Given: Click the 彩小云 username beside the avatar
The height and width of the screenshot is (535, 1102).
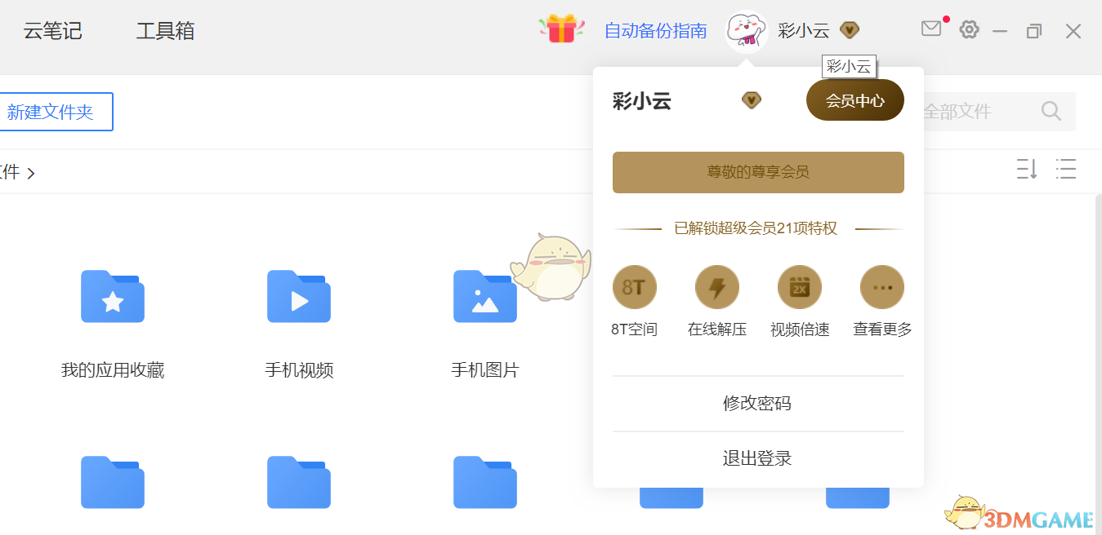Looking at the screenshot, I should [x=804, y=31].
